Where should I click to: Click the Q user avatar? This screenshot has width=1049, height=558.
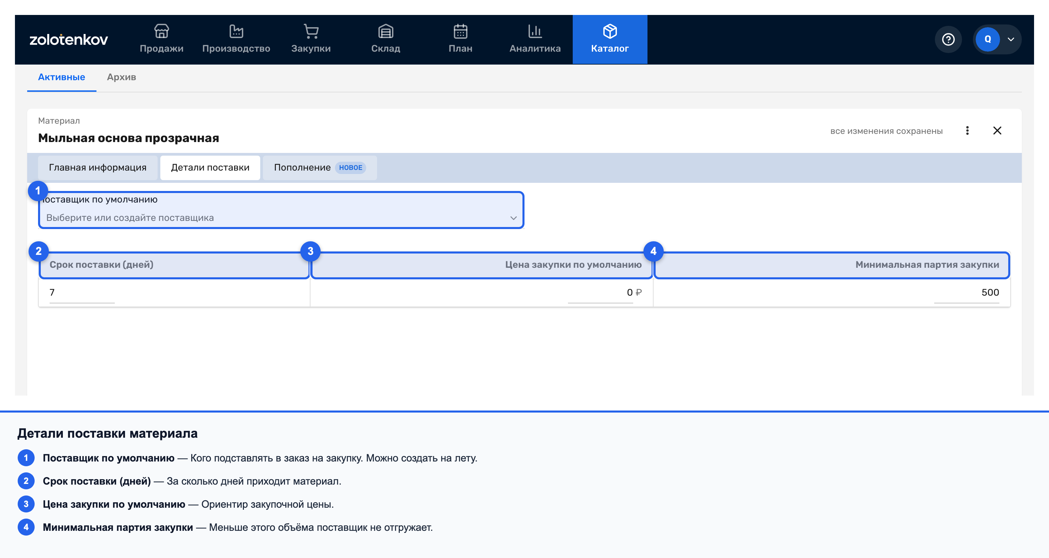988,39
